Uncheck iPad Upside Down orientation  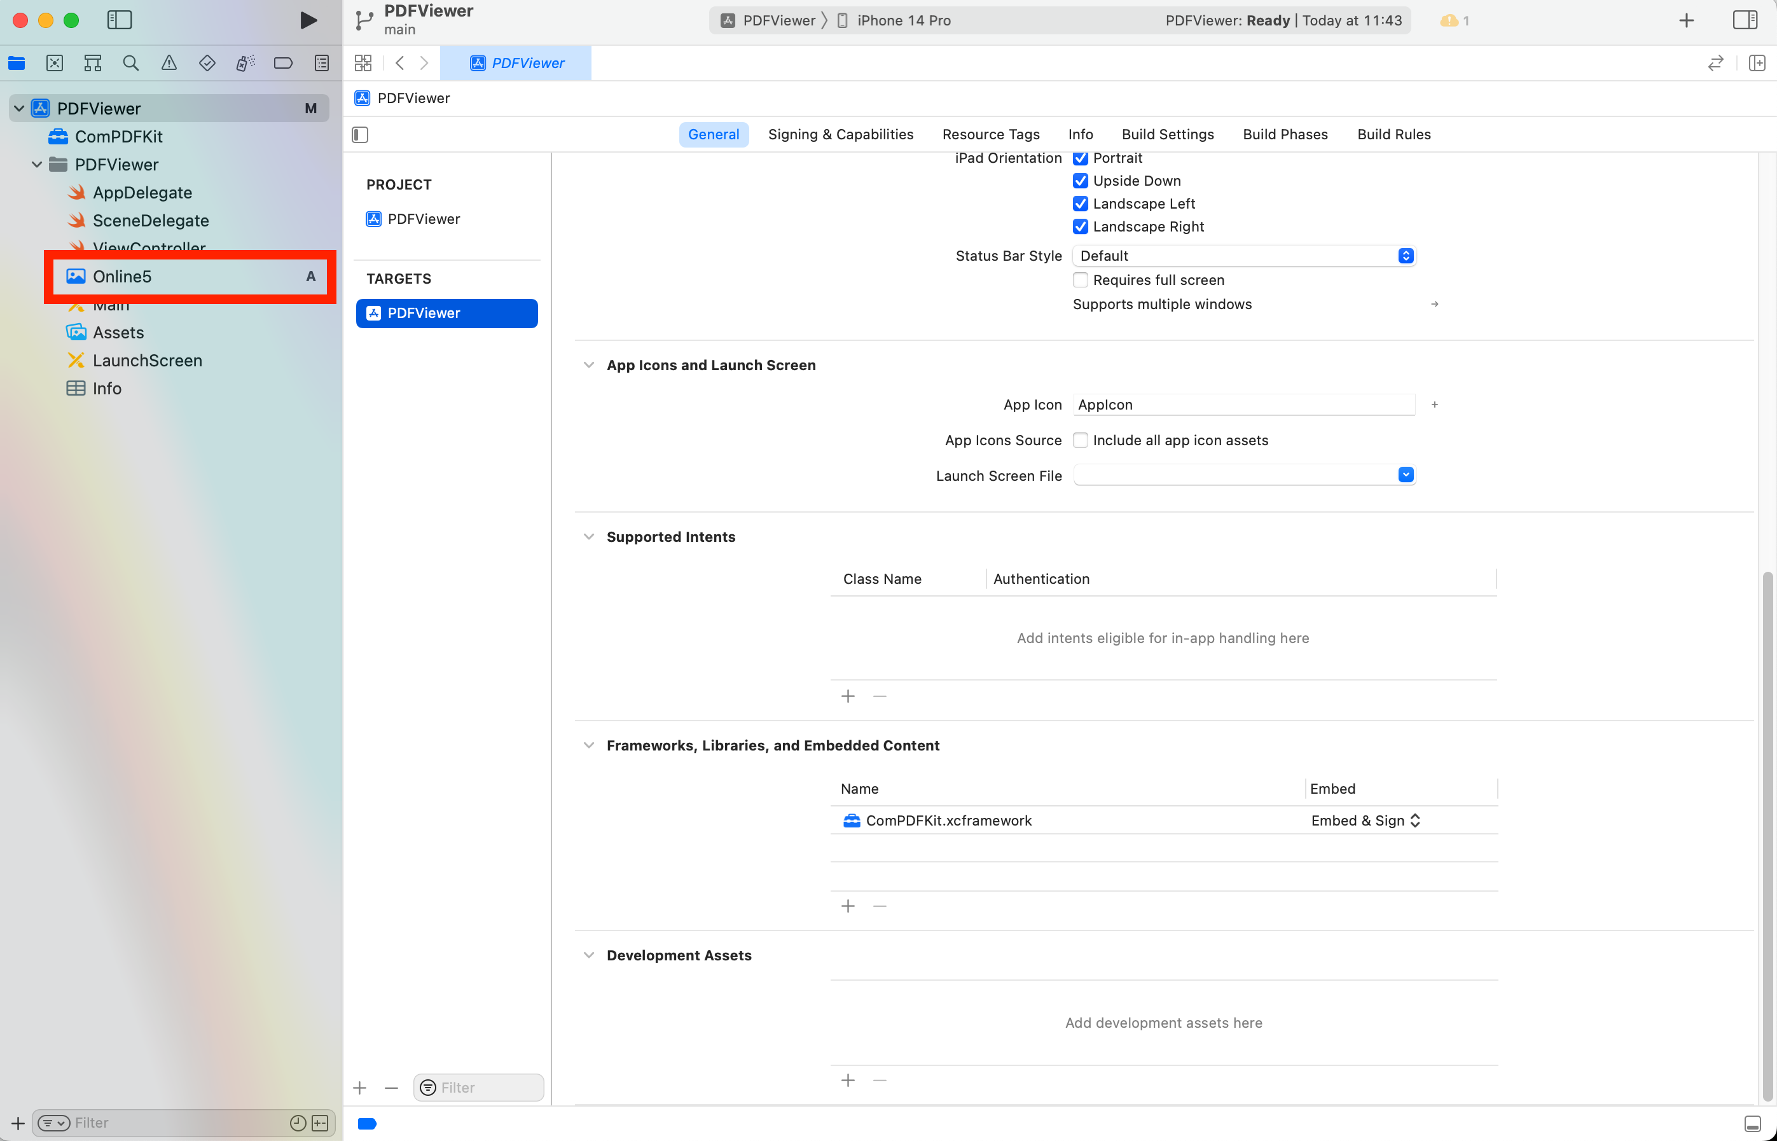pos(1080,181)
